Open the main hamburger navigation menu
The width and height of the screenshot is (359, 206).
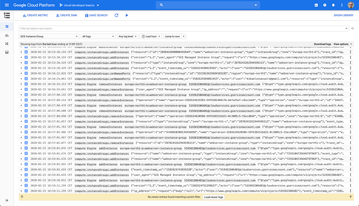point(7,5)
